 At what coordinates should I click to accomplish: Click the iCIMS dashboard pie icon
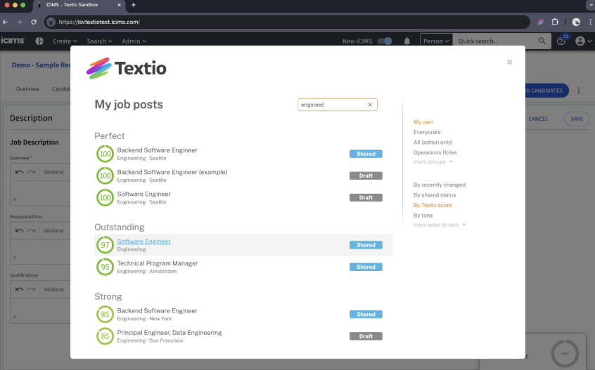pos(39,41)
